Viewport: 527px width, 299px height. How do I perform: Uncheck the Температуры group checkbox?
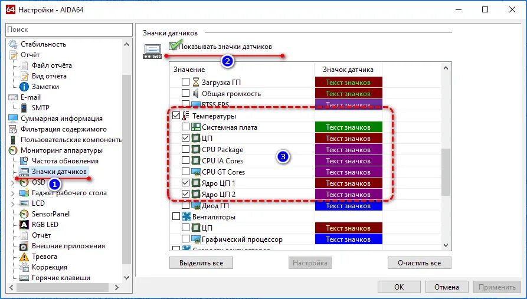coord(176,116)
